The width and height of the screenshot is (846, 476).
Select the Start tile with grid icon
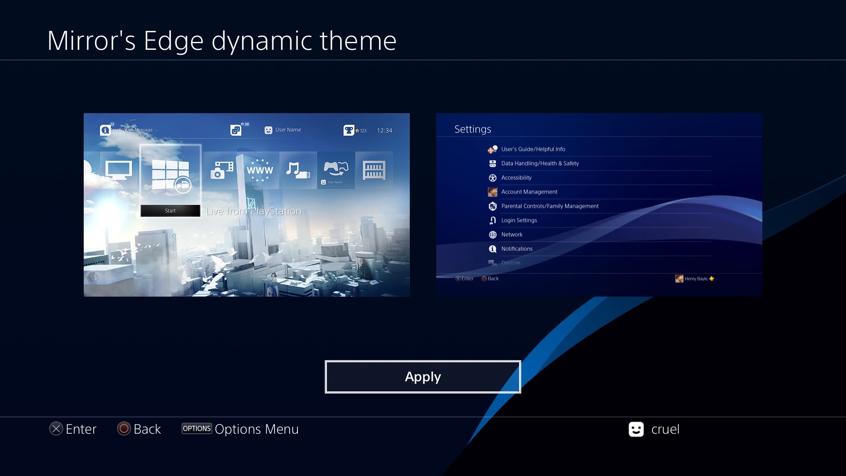click(x=171, y=175)
